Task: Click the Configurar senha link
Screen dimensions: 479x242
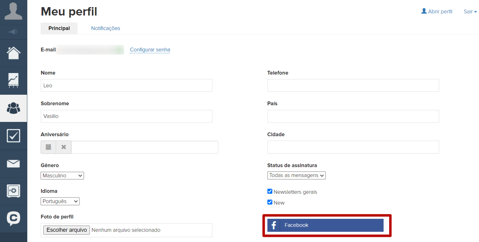Action: [150, 50]
